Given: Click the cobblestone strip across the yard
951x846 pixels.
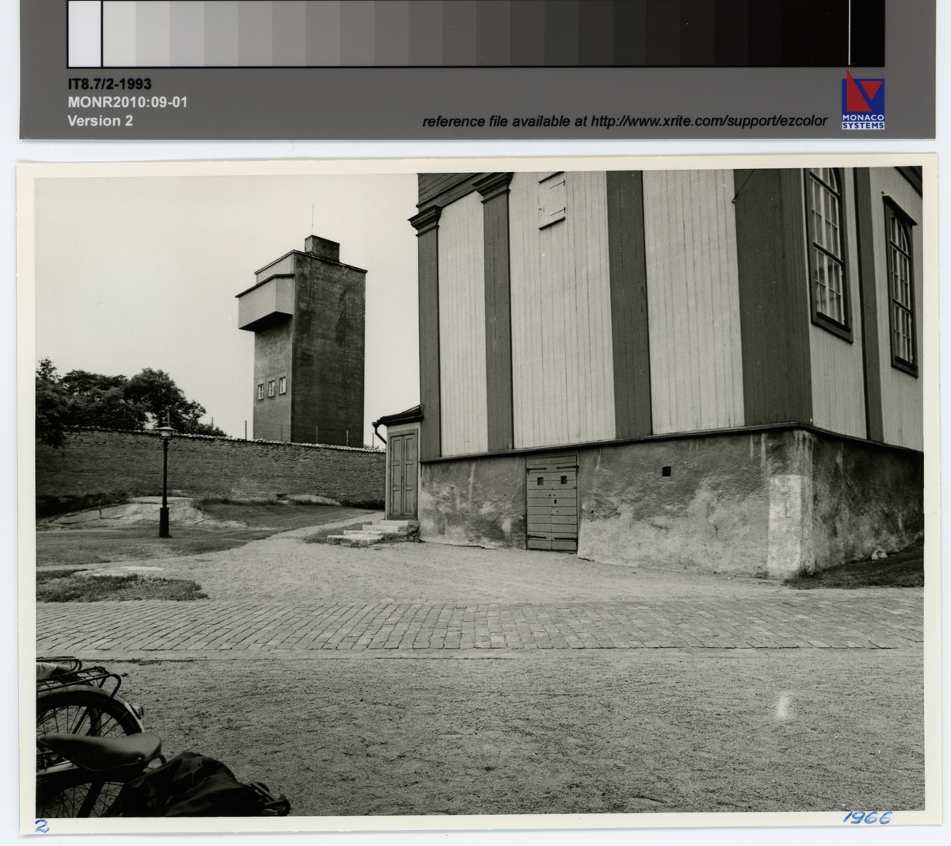Looking at the screenshot, I should tap(475, 626).
